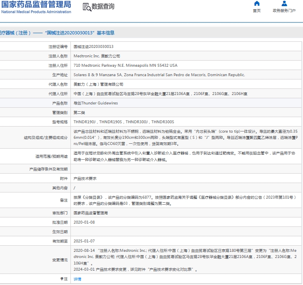
Task: Click approving department value 国家药品监督管理局
Action: 90,213
